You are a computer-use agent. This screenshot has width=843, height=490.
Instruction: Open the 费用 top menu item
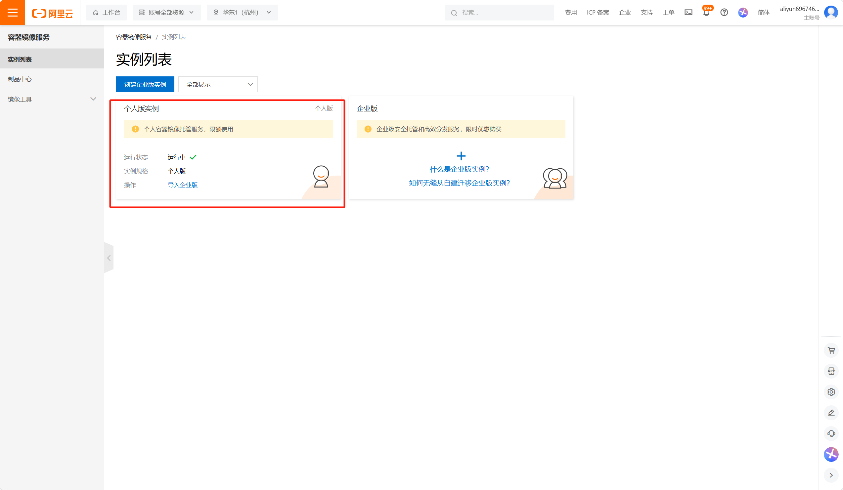click(570, 12)
